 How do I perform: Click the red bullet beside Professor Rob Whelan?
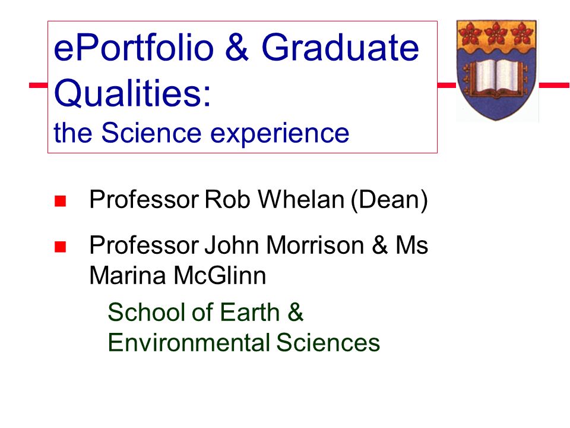click(x=61, y=201)
